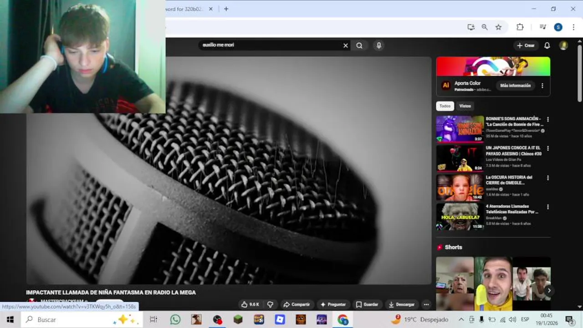Show next Shorts with the arrow

[x=549, y=290]
